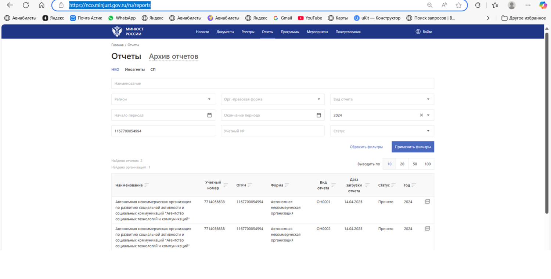Go to Главная breadcrumb
Image resolution: width=551 pixels, height=279 pixels.
tap(118, 45)
